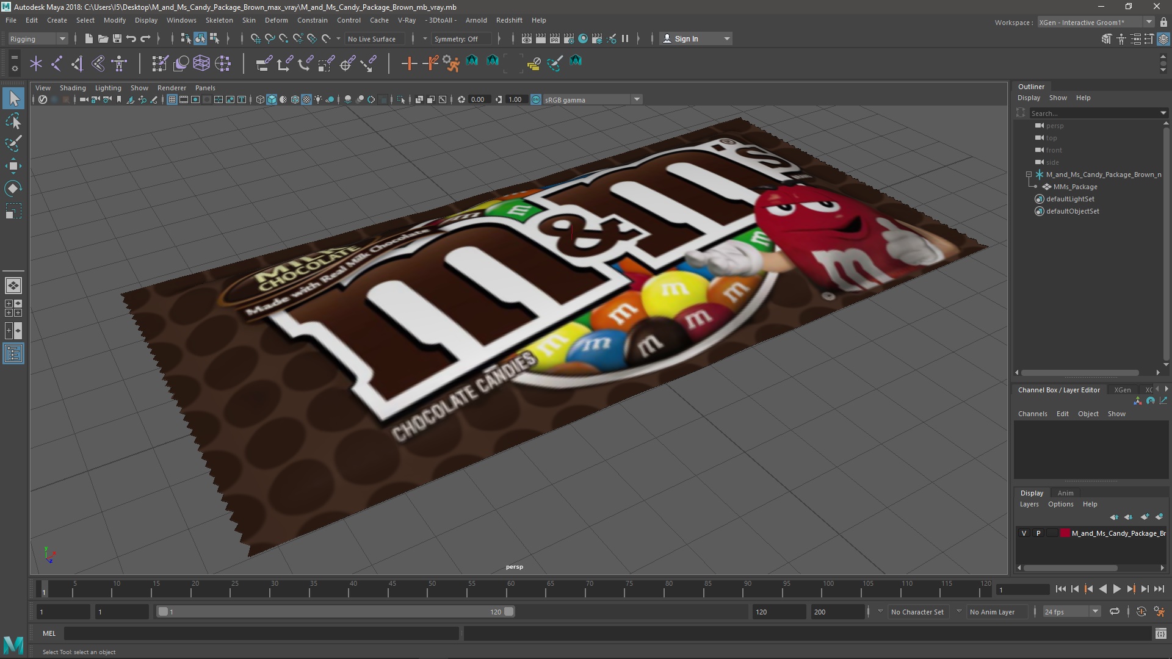Switch to the Anim layer tab

click(1065, 493)
